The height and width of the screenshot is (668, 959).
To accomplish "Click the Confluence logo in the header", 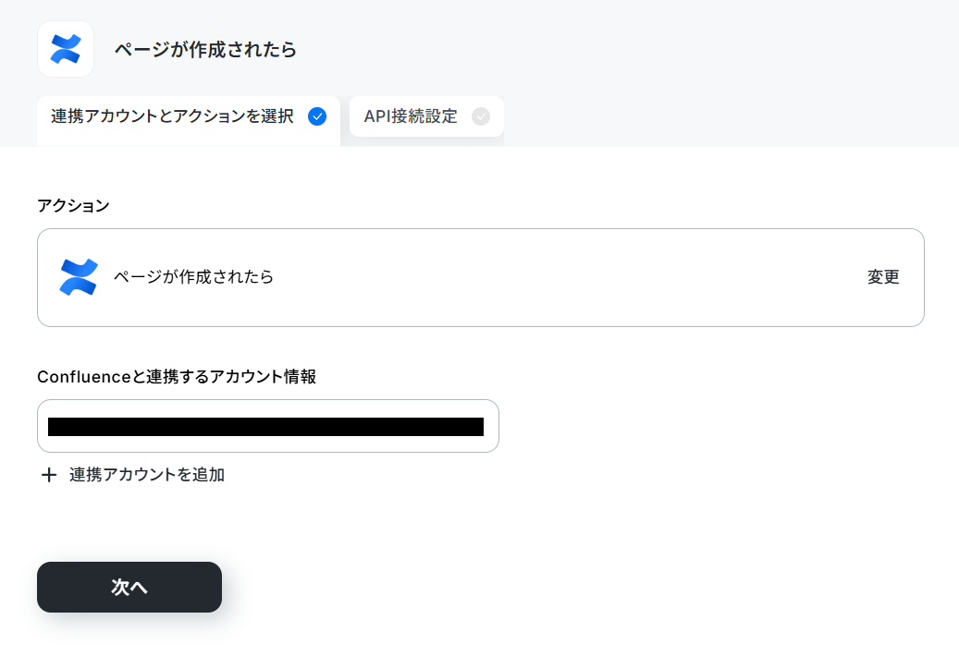I will tap(66, 49).
